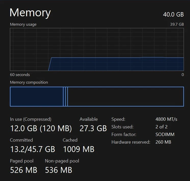Click the Memory heading title
Image resolution: width=190 pixels, height=181 pixels.
pos(30,13)
